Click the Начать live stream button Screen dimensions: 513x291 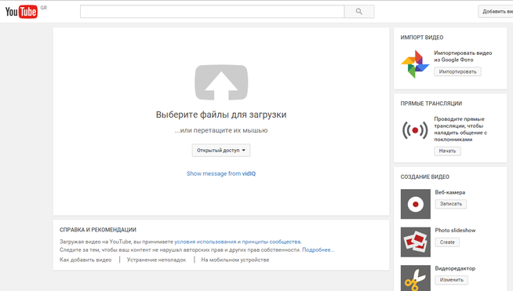point(447,151)
